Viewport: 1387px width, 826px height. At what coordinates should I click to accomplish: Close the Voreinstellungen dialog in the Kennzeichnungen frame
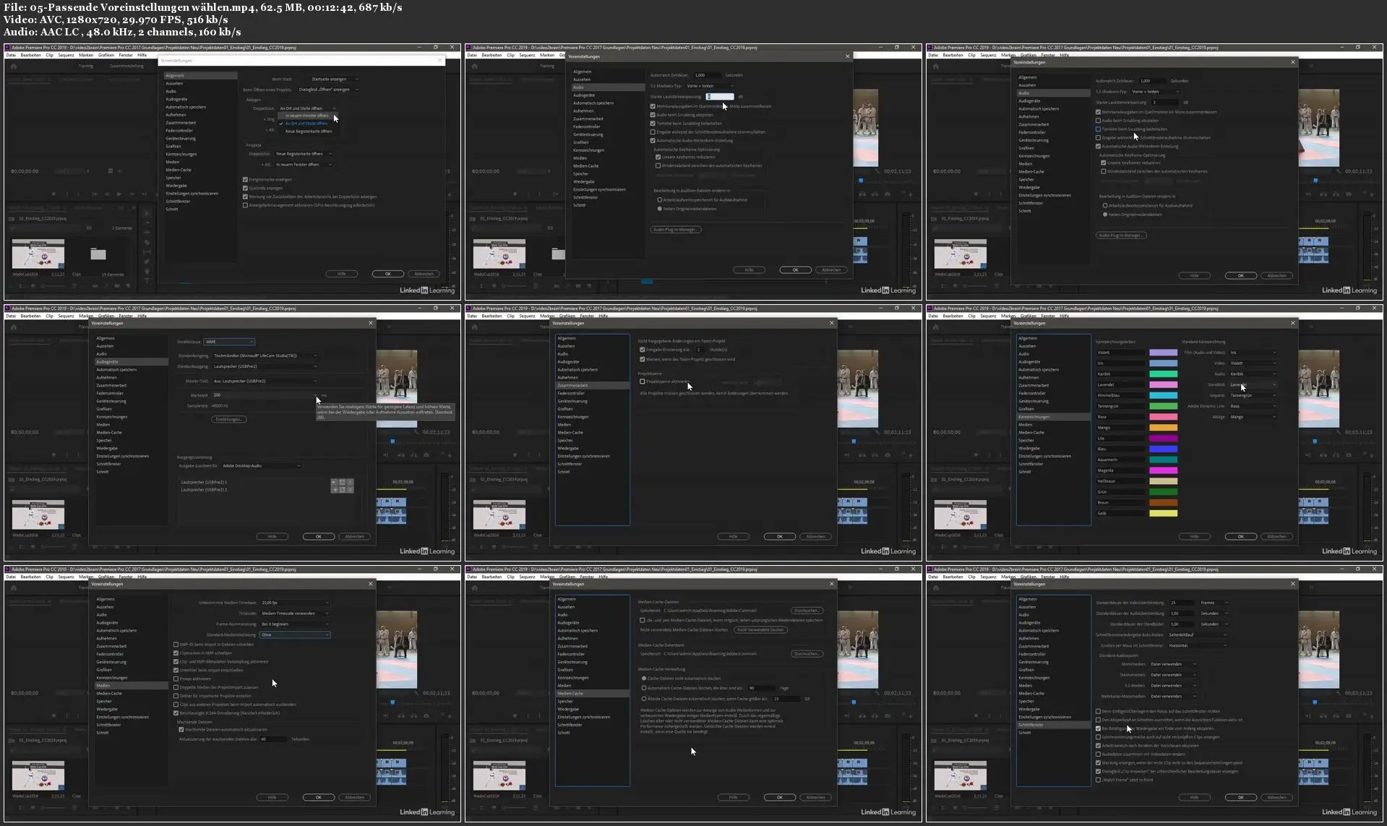tap(1293, 323)
